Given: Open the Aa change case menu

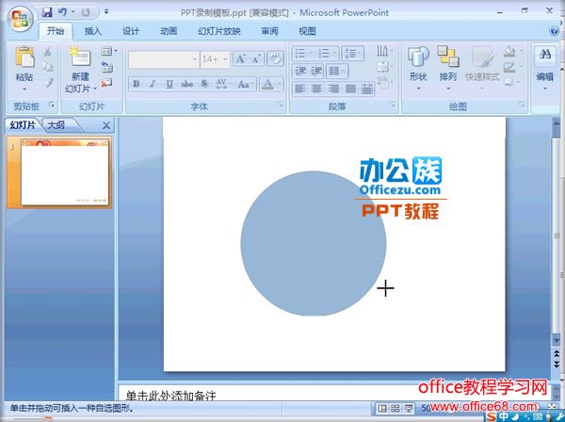Looking at the screenshot, I should 246,85.
